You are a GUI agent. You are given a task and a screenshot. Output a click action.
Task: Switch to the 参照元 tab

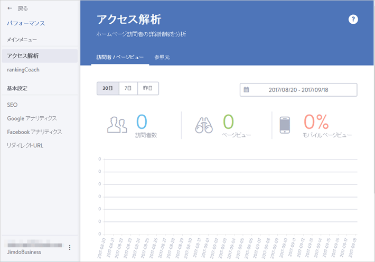pyautogui.click(x=162, y=57)
